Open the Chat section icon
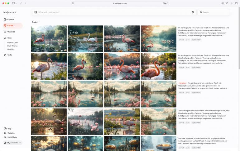Viewport: 240px width, 151px height. pos(5,38)
